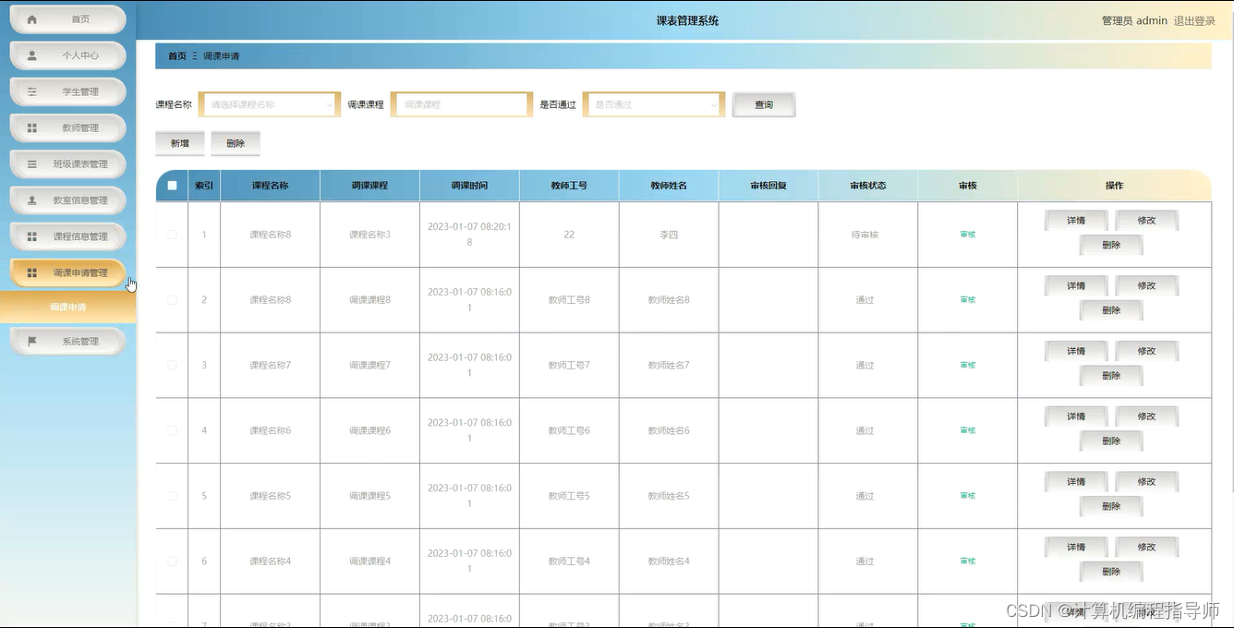The width and height of the screenshot is (1234, 628).
Task: Click the 调课课程 search input field
Action: pos(462,104)
